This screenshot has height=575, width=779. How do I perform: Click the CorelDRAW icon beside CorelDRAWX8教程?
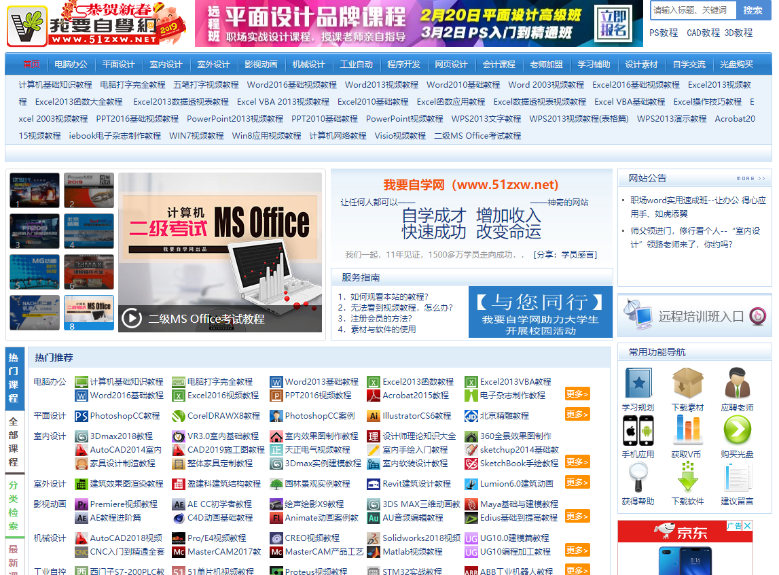point(179,416)
